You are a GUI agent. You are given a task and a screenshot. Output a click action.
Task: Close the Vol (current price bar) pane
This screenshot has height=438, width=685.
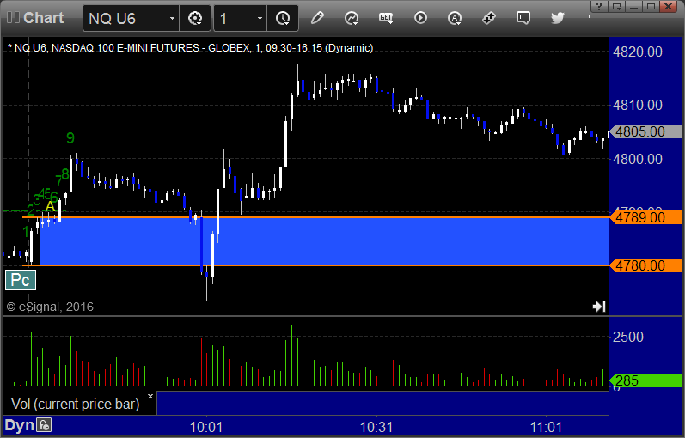150,397
